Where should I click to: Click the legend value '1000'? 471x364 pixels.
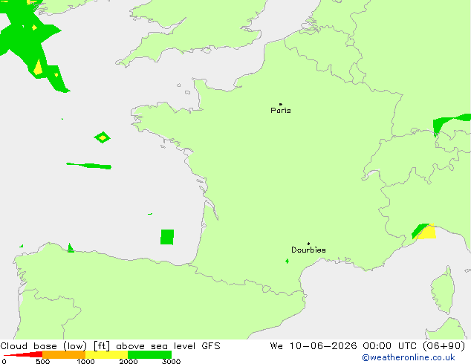click(85, 361)
